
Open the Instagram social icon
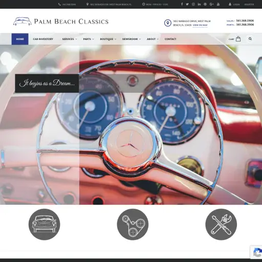193,4
